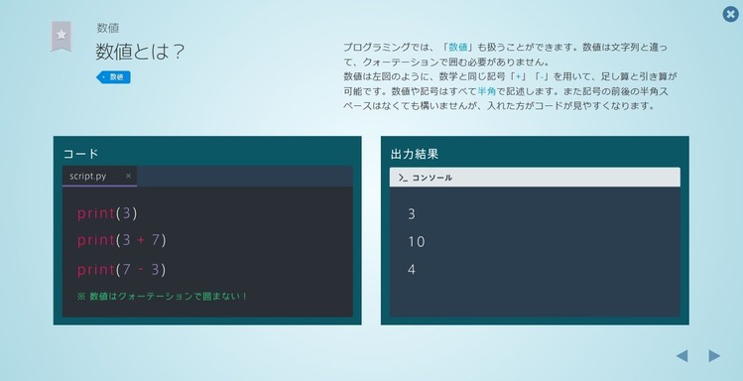Close the slide with the X icon
Screen dimensions: 743x381
[x=730, y=14]
